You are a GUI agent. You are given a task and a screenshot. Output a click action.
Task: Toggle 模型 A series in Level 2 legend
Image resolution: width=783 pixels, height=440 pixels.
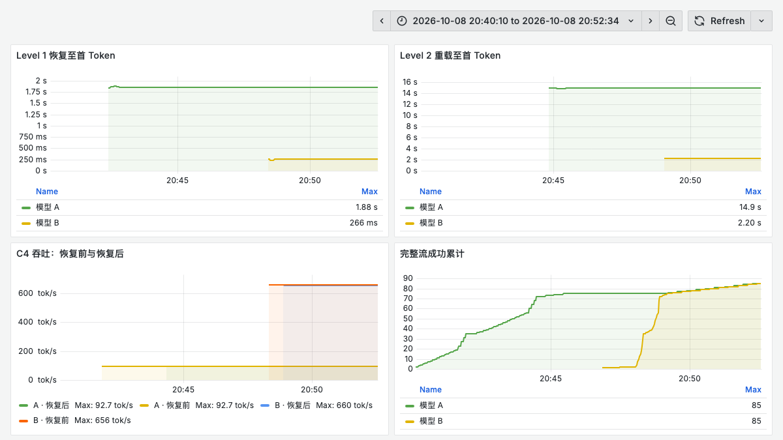pos(431,207)
